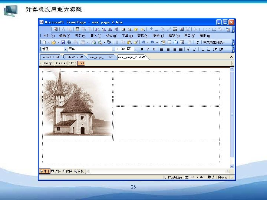267x200 pixels.
Task: Click the Restore picture icon
Action: tap(228, 29)
